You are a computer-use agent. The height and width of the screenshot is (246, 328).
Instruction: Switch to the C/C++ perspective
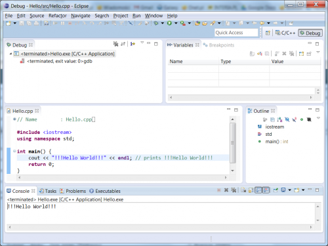pos(285,33)
